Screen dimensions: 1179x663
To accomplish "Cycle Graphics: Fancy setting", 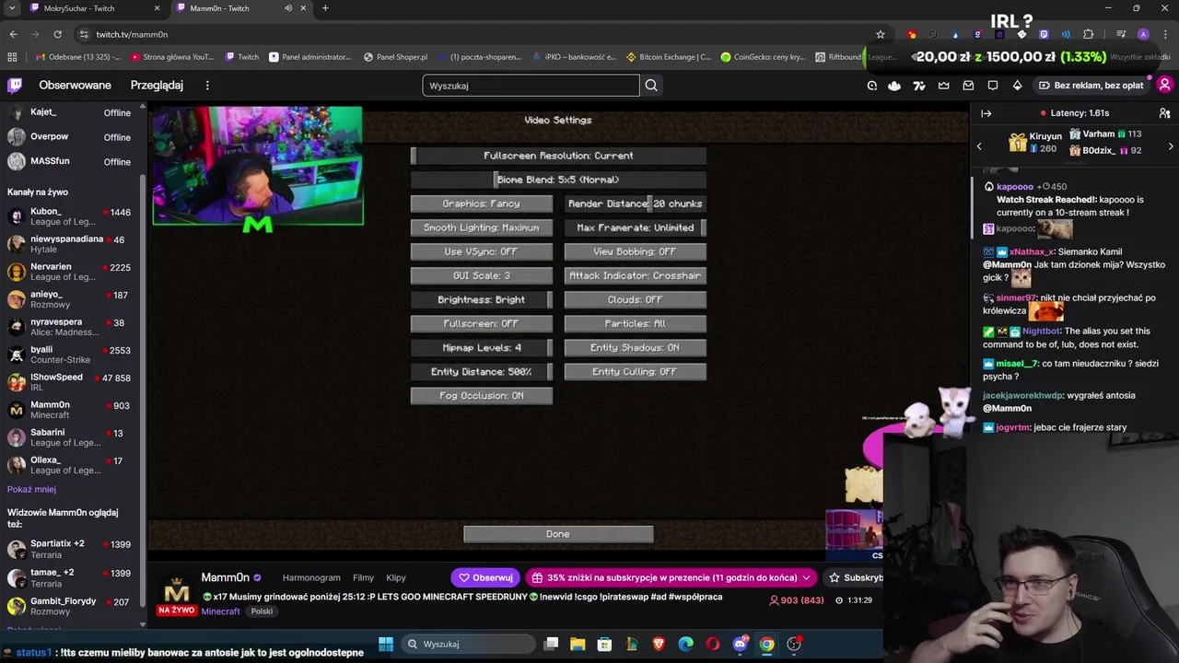I will point(482,204).
